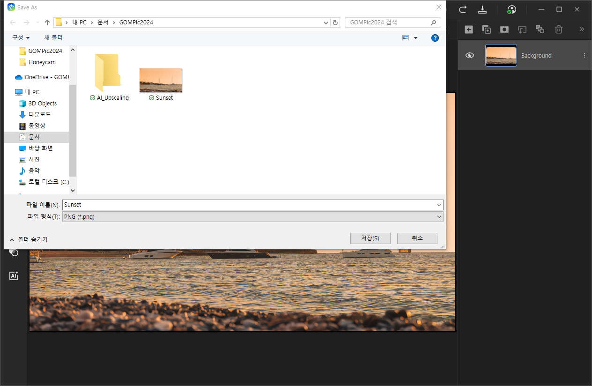
Task: Delete layer with the trash icon
Action: pyautogui.click(x=558, y=30)
